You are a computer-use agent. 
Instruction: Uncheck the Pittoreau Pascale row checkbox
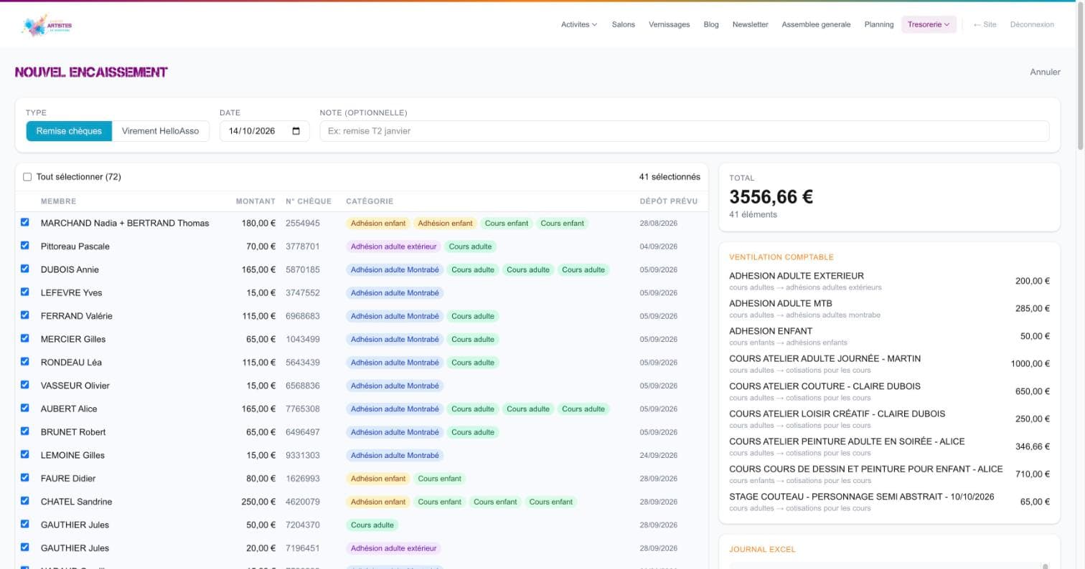25,245
